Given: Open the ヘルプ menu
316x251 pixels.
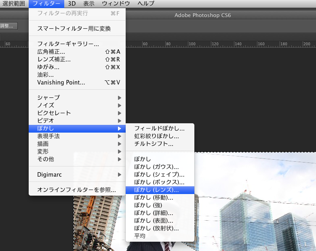Looking at the screenshot, I should [x=146, y=4].
